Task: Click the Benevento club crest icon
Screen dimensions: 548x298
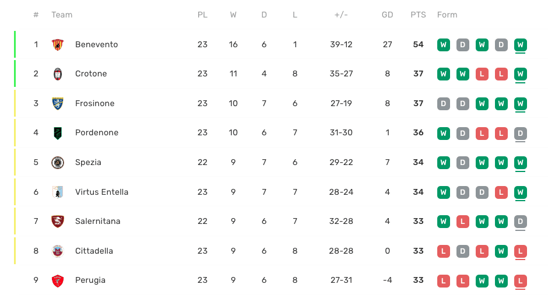Action: click(57, 44)
